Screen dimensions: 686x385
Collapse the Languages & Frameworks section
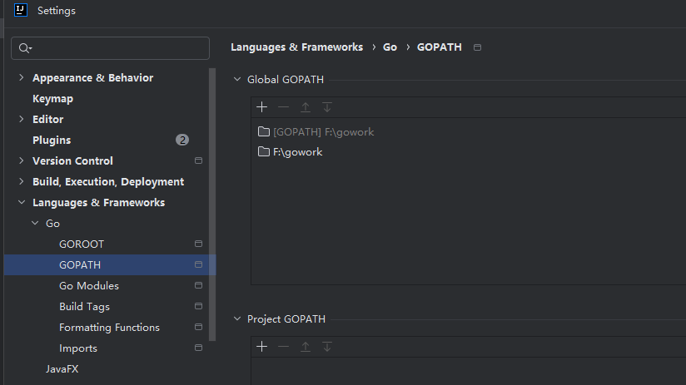click(21, 202)
